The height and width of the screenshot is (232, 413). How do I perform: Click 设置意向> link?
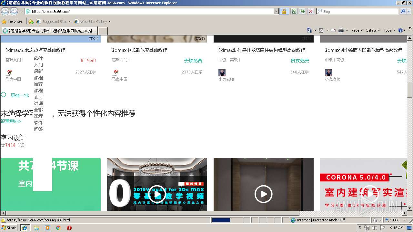[x=11, y=121]
